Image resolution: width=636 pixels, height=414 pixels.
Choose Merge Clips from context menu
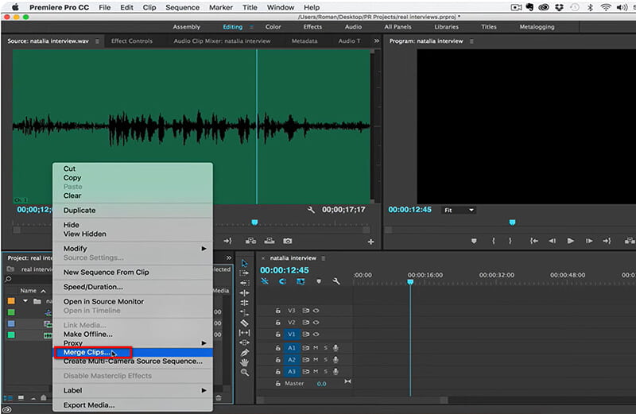tap(133, 352)
